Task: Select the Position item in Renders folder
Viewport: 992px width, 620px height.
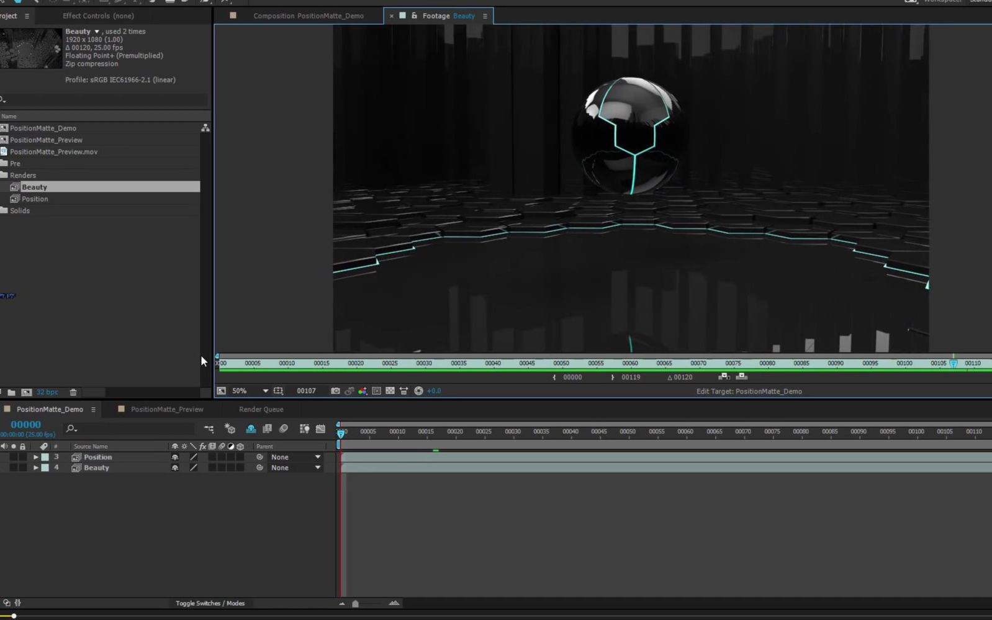Action: click(35, 199)
